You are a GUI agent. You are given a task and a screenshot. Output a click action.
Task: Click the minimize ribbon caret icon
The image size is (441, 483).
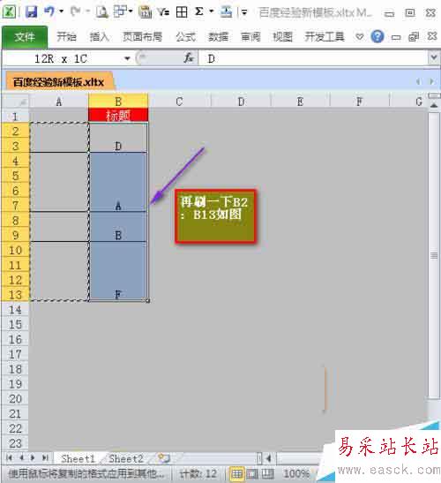[x=359, y=37]
